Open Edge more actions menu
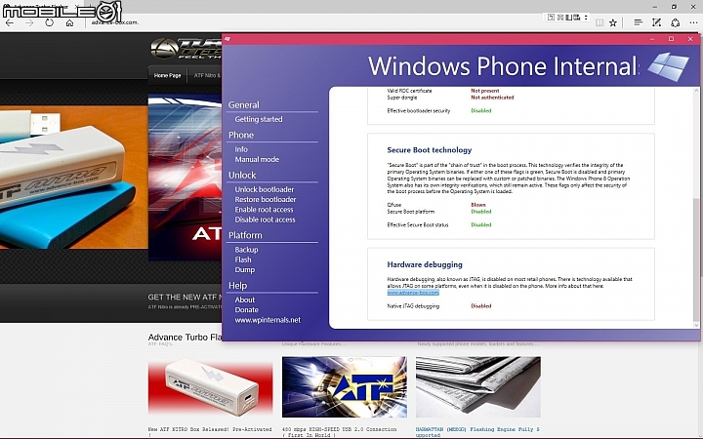The width and height of the screenshot is (703, 439). point(693,22)
